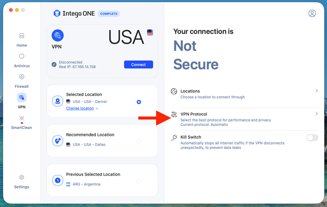Viewport: 327px width, 207px height.
Task: Click the Previous Selected Location title
Action: point(93,175)
